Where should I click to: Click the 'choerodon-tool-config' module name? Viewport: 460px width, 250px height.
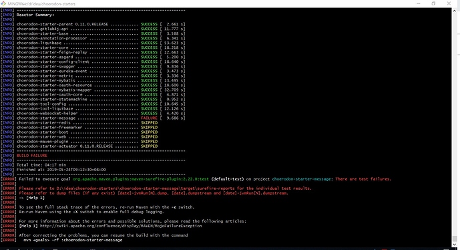[41, 104]
